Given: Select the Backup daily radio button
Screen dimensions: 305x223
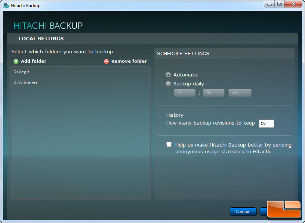Looking at the screenshot, I should pos(168,84).
